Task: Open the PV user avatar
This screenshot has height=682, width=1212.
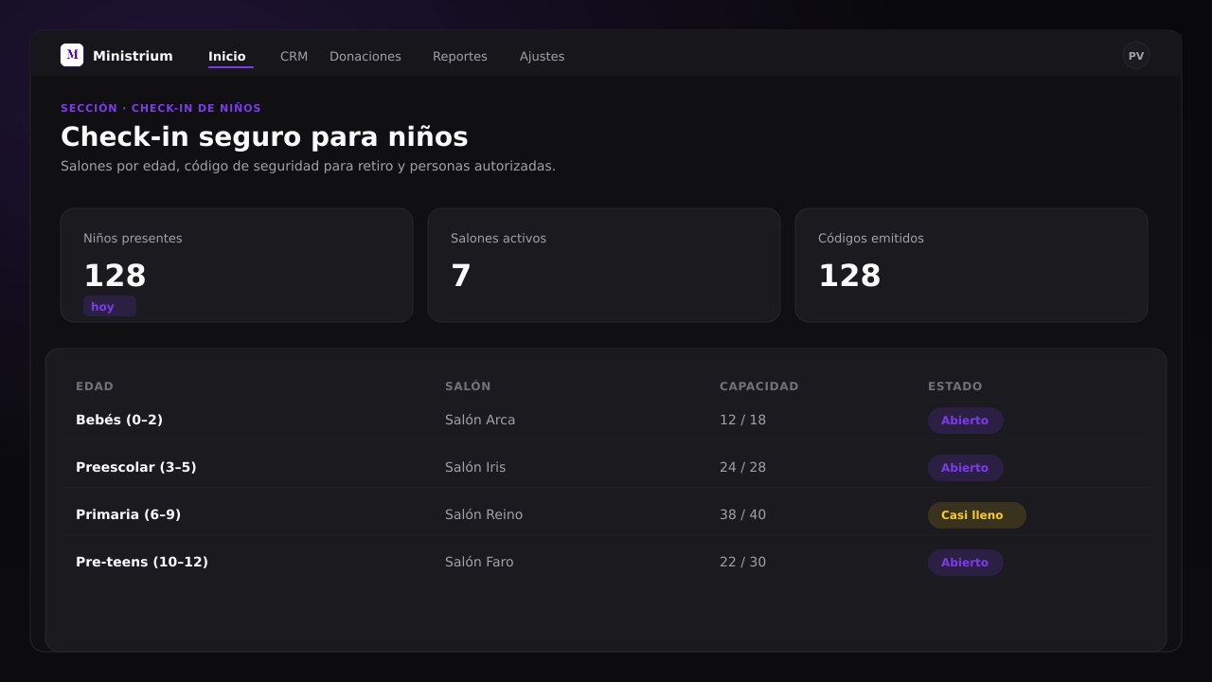Action: [1136, 55]
